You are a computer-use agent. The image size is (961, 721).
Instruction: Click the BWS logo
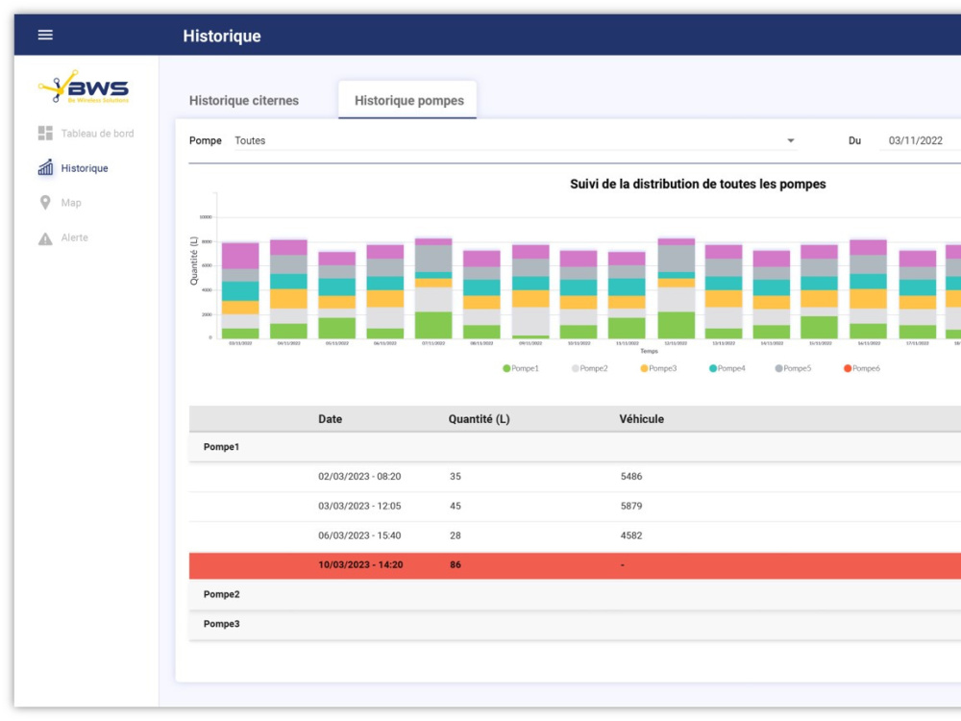coord(84,87)
